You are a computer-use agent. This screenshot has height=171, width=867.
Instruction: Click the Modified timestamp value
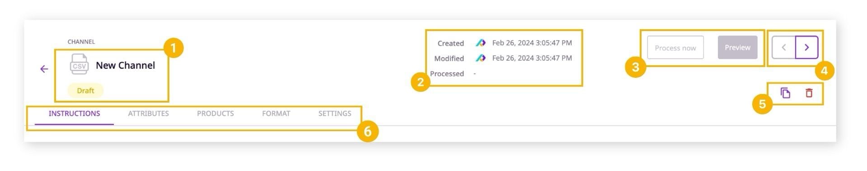point(532,58)
